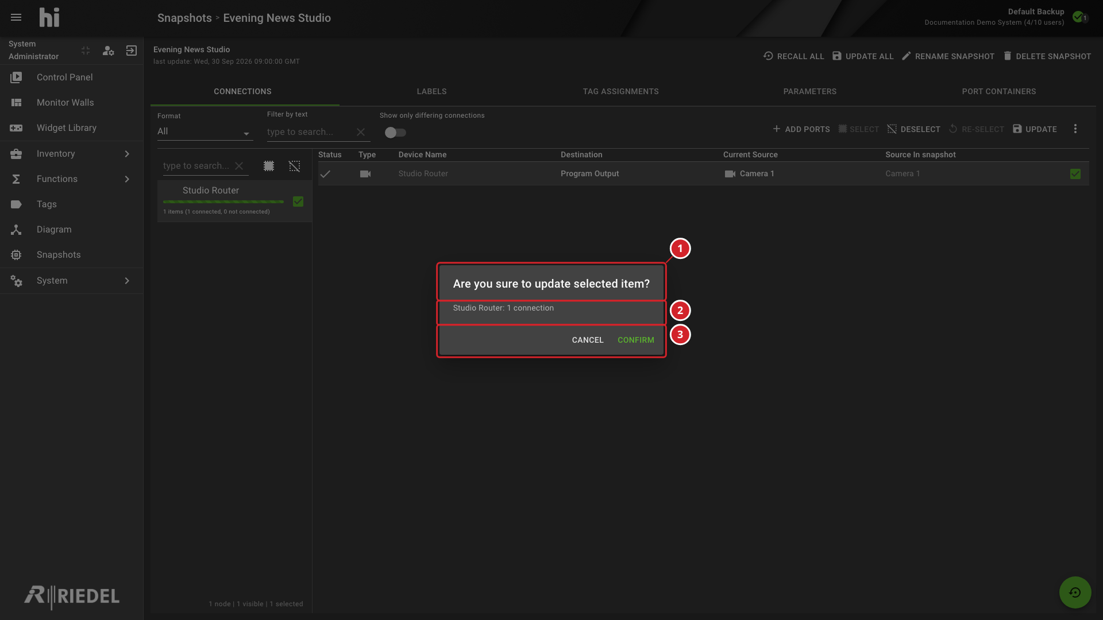Open the Diagram page
Image resolution: width=1103 pixels, height=620 pixels.
pos(72,229)
